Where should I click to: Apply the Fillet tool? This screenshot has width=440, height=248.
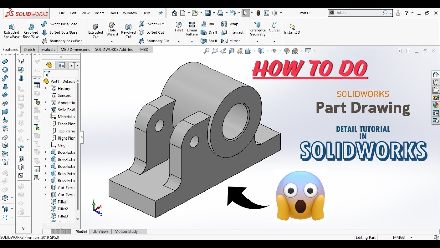click(179, 27)
